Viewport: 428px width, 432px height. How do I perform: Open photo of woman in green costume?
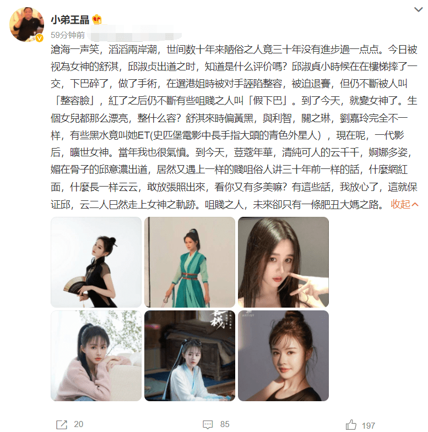[x=189, y=262]
